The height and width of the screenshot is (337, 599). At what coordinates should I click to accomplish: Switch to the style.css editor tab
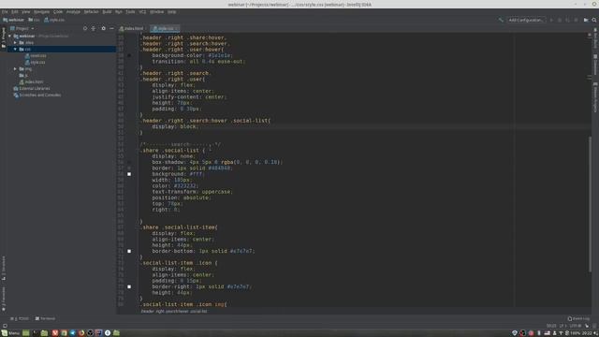pos(165,29)
